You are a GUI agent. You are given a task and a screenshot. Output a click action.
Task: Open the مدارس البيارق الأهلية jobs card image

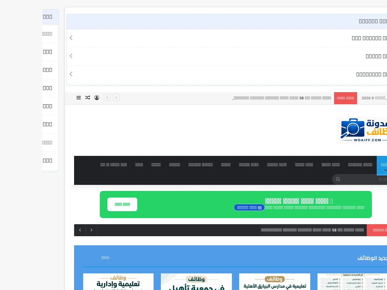275,282
